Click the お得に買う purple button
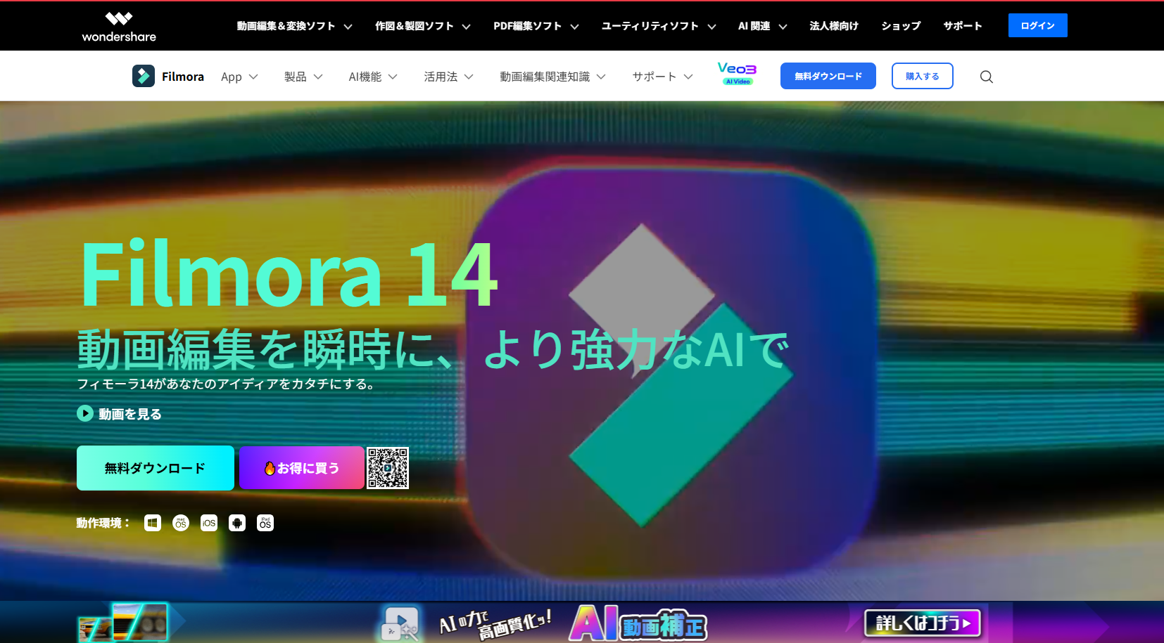The height and width of the screenshot is (643, 1164). pos(301,468)
